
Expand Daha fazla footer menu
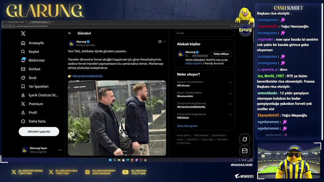pos(223,140)
